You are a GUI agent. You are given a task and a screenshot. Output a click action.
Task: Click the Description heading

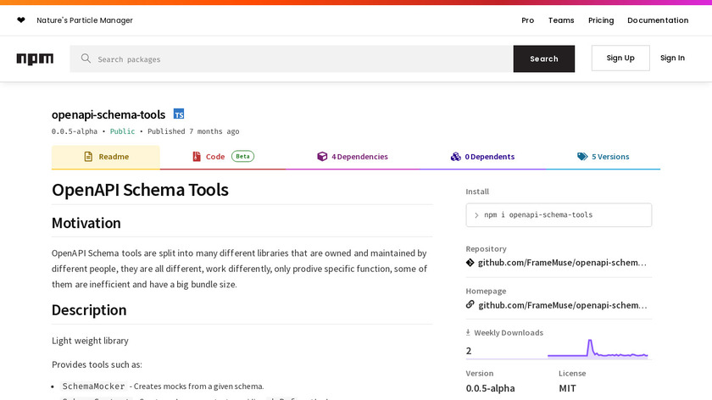[x=89, y=310]
